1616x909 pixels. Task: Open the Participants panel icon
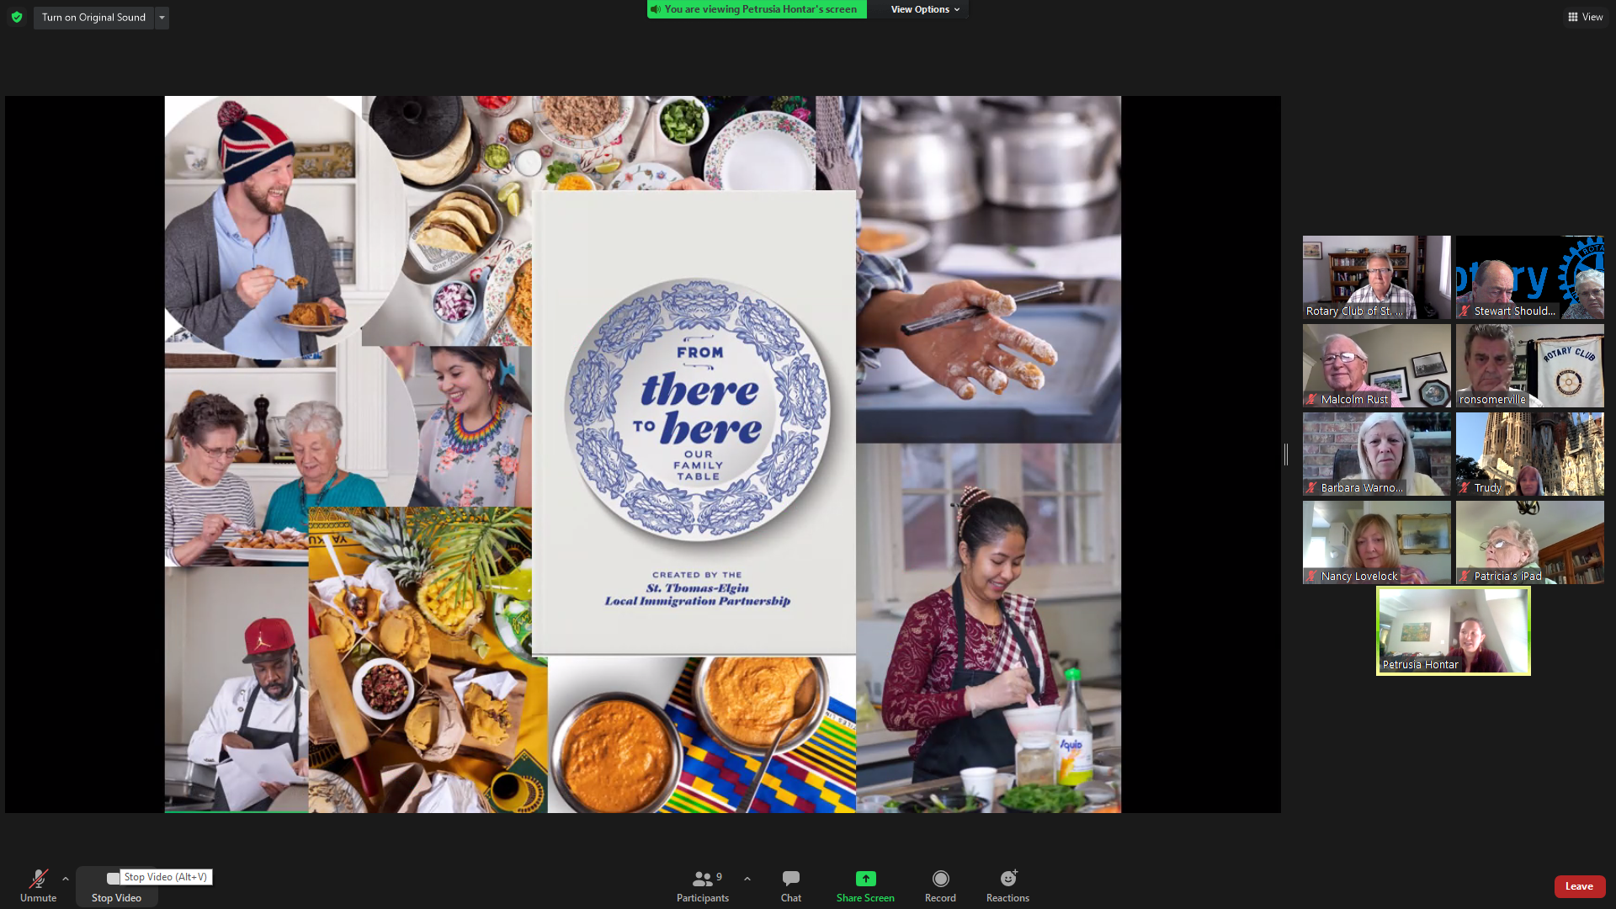(x=702, y=879)
